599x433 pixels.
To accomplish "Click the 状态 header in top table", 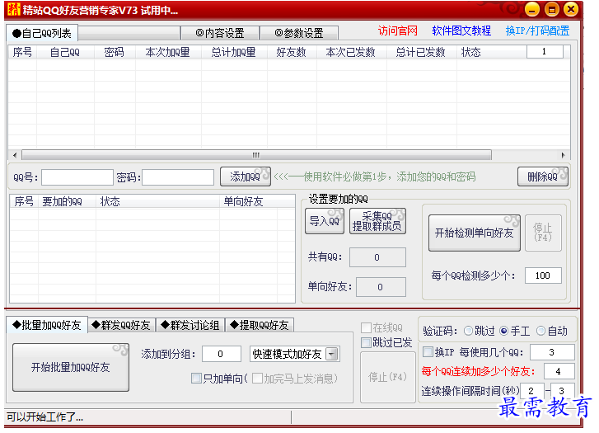I will pyautogui.click(x=470, y=52).
